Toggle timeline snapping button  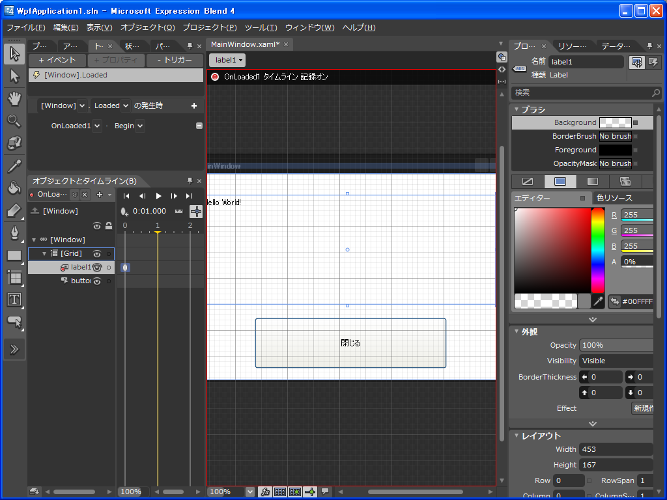click(195, 212)
